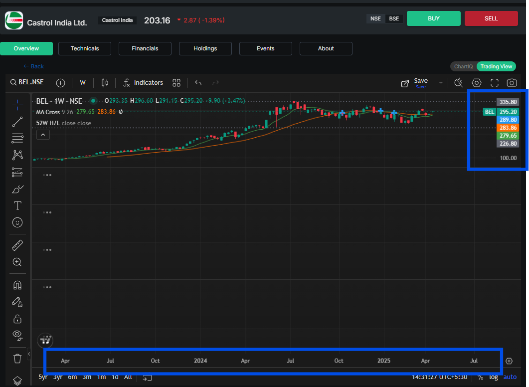Screen dimensions: 529x387
Task: Select the Text annotation tool
Action: point(17,205)
